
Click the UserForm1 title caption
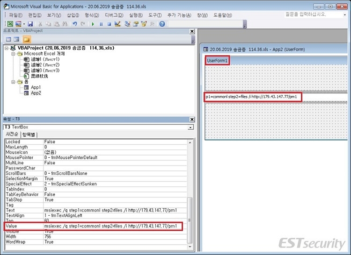point(217,61)
